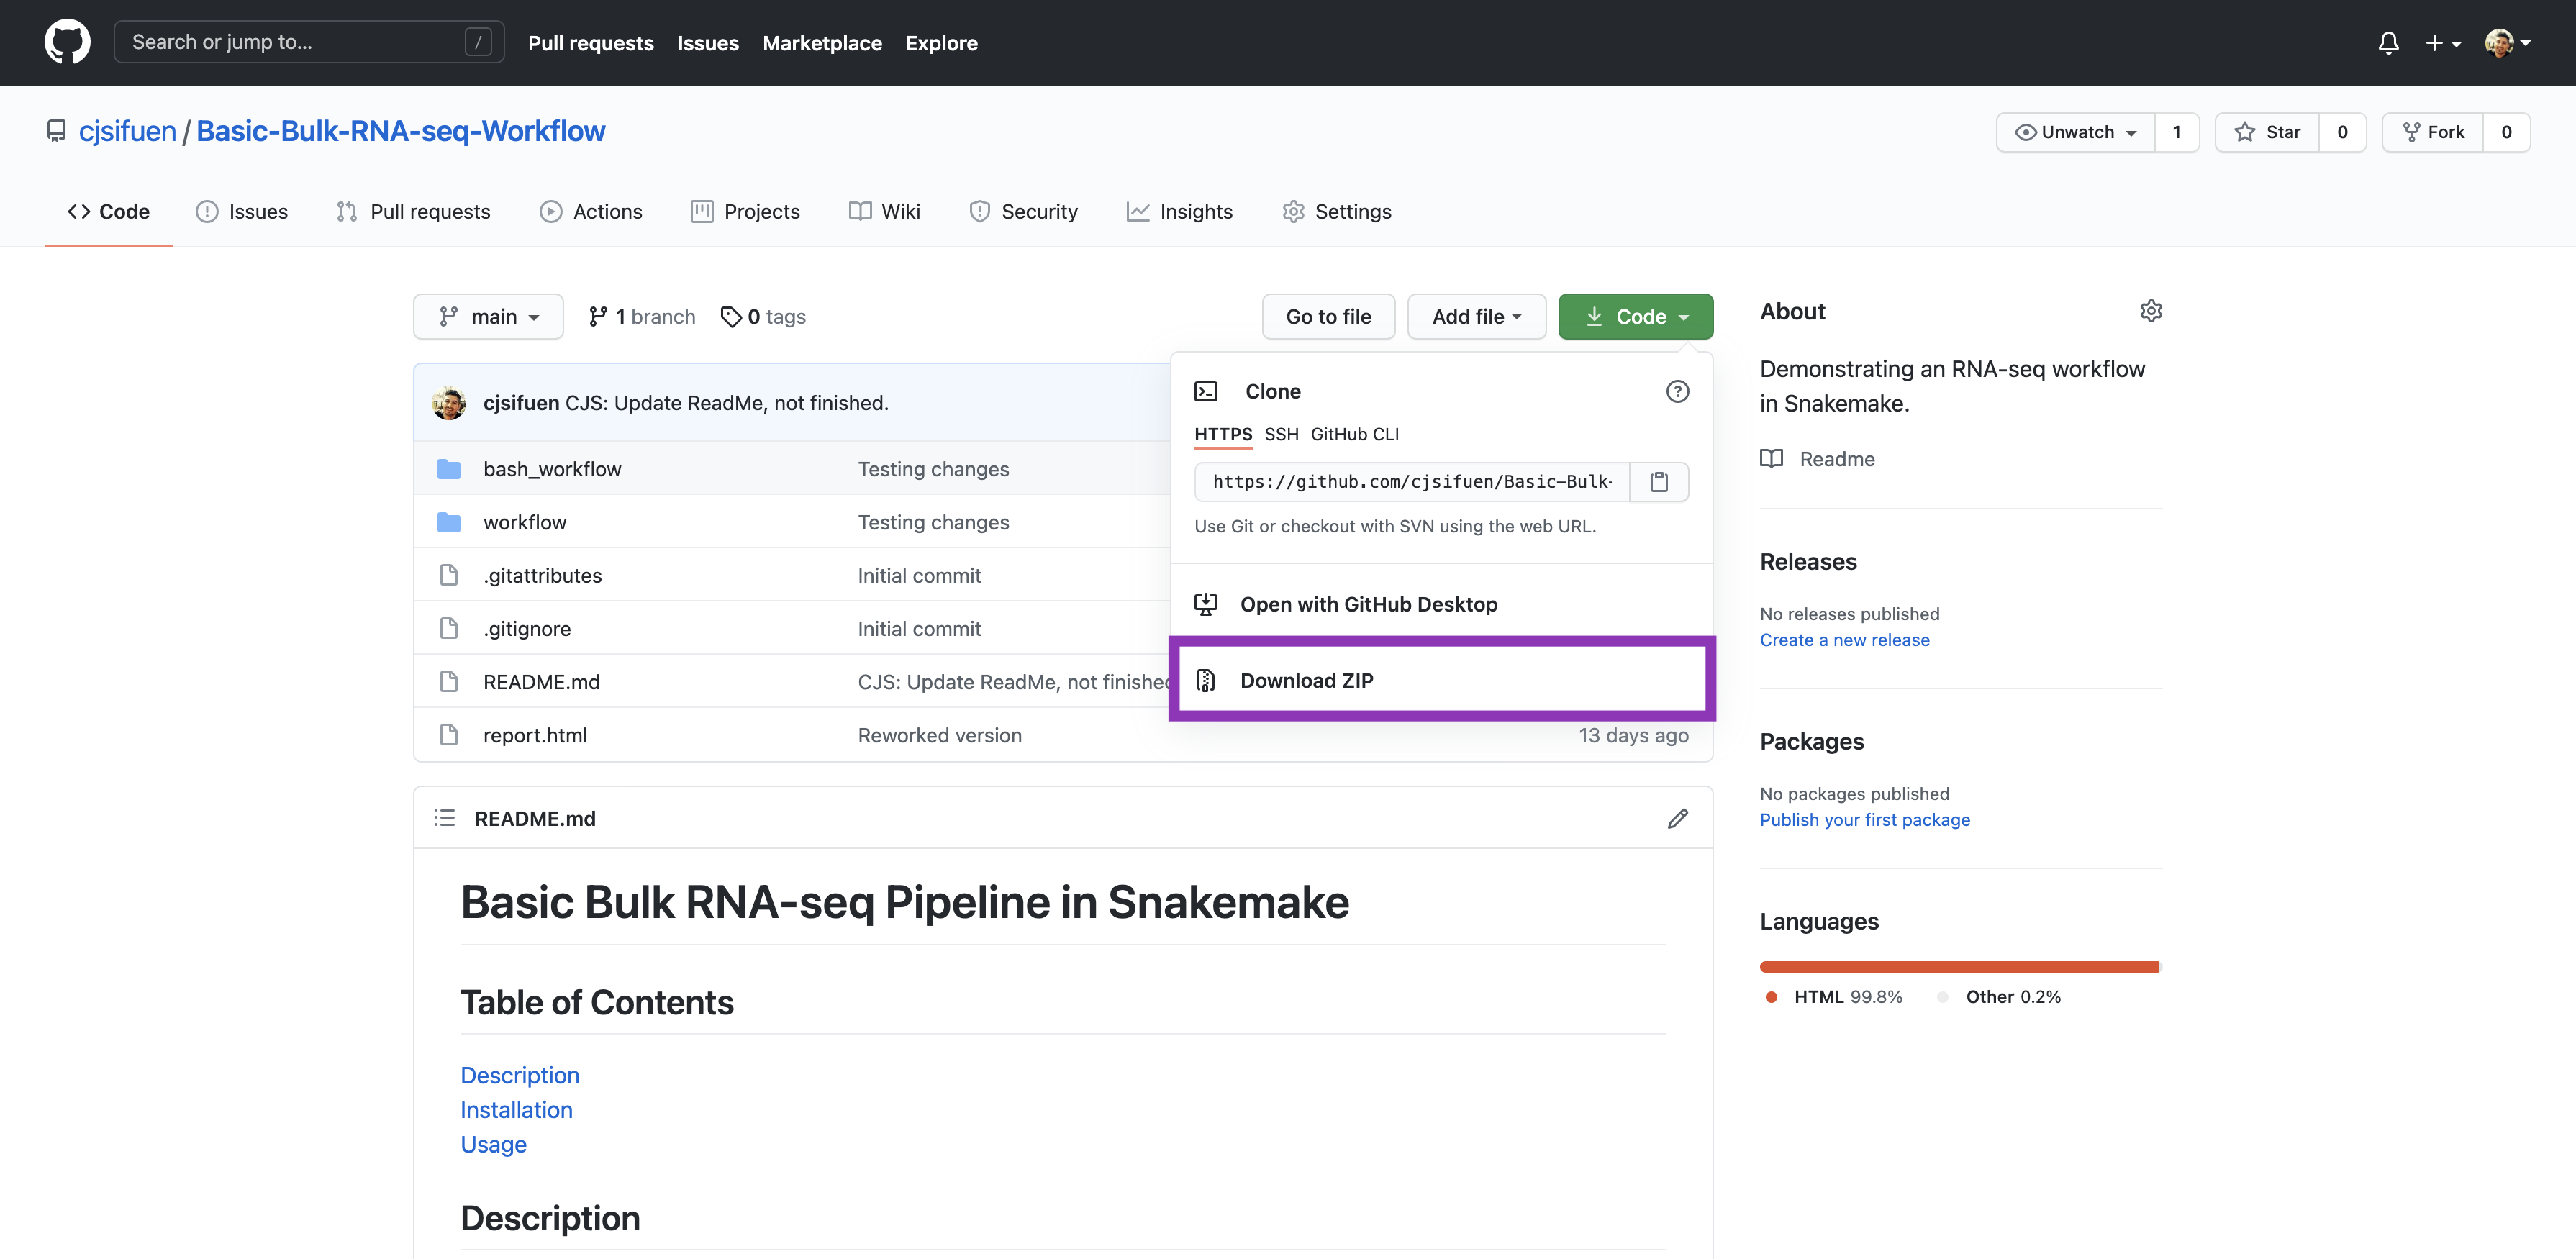2576x1259 pixels.
Task: Open the 0 tags link
Action: [x=763, y=316]
